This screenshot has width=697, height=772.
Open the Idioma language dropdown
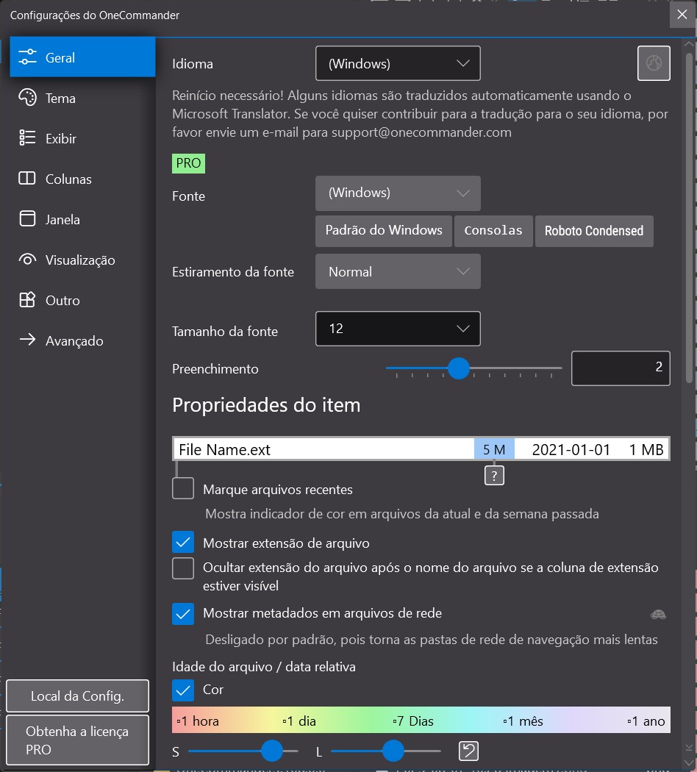pyautogui.click(x=398, y=63)
